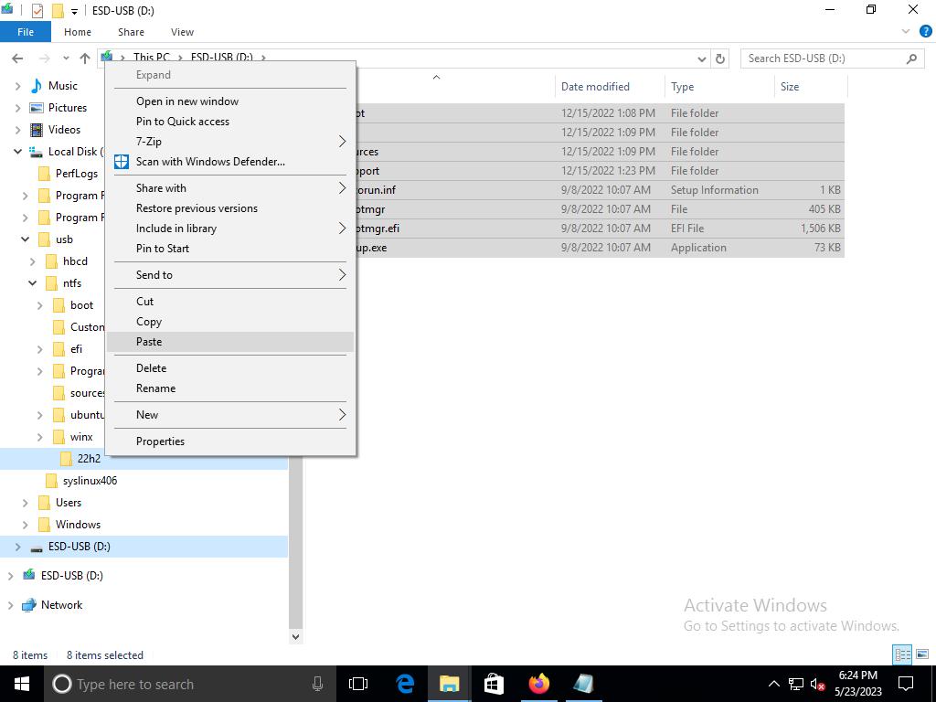Open Help with the blue question mark
936x702 pixels.
[923, 32]
